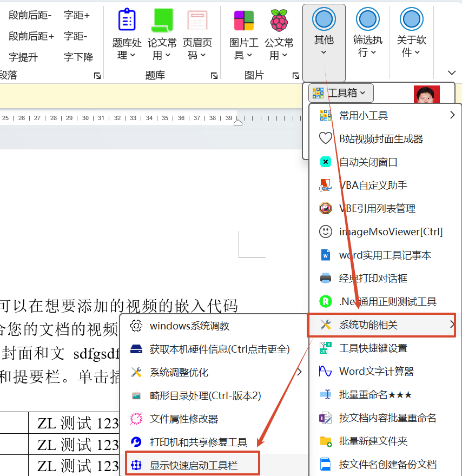The height and width of the screenshot is (476, 462).
Task: Open the 关于软件 ribbon dropdown
Action: [411, 33]
